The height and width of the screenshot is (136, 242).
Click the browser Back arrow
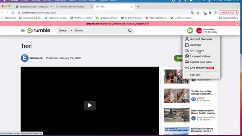[2, 12]
